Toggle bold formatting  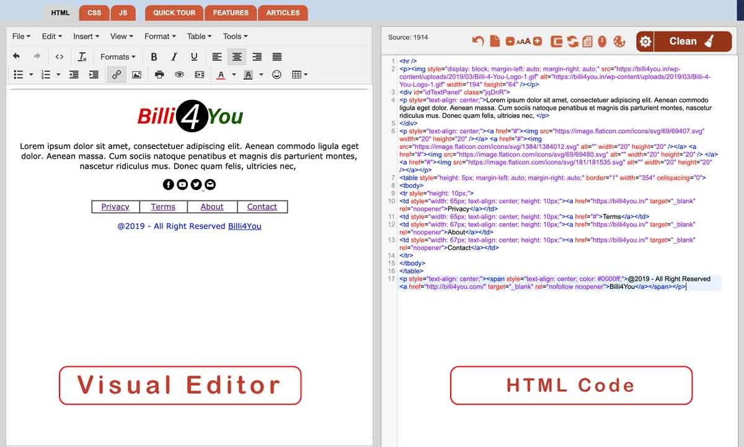point(154,56)
